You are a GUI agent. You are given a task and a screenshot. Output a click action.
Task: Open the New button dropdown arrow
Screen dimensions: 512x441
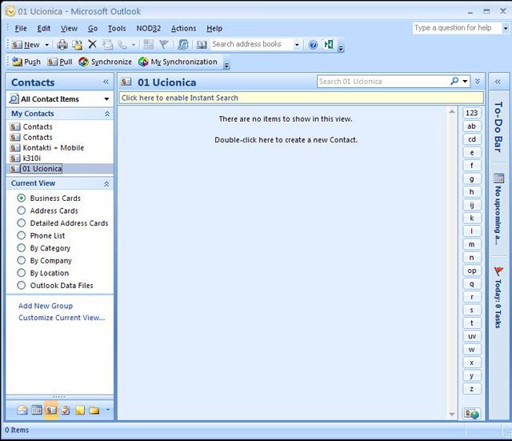[47, 45]
